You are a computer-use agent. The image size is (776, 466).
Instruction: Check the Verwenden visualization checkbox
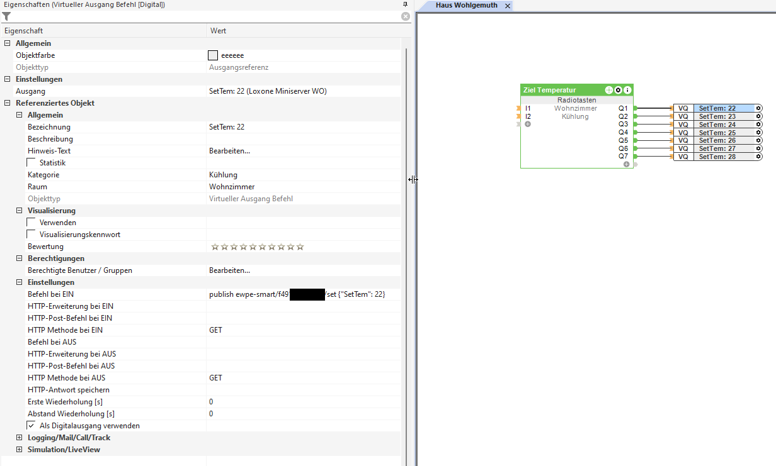(x=31, y=223)
